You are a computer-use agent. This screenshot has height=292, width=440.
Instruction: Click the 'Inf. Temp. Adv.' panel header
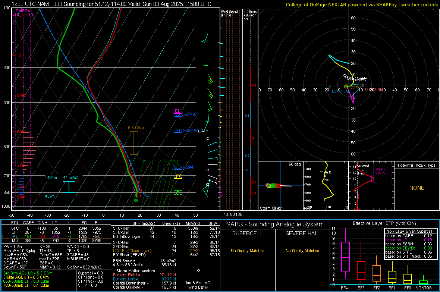(250, 15)
